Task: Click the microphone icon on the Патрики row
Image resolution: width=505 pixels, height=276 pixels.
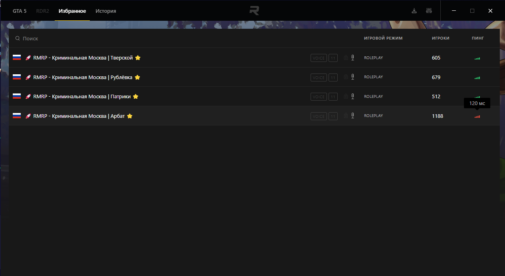Action: 353,96
